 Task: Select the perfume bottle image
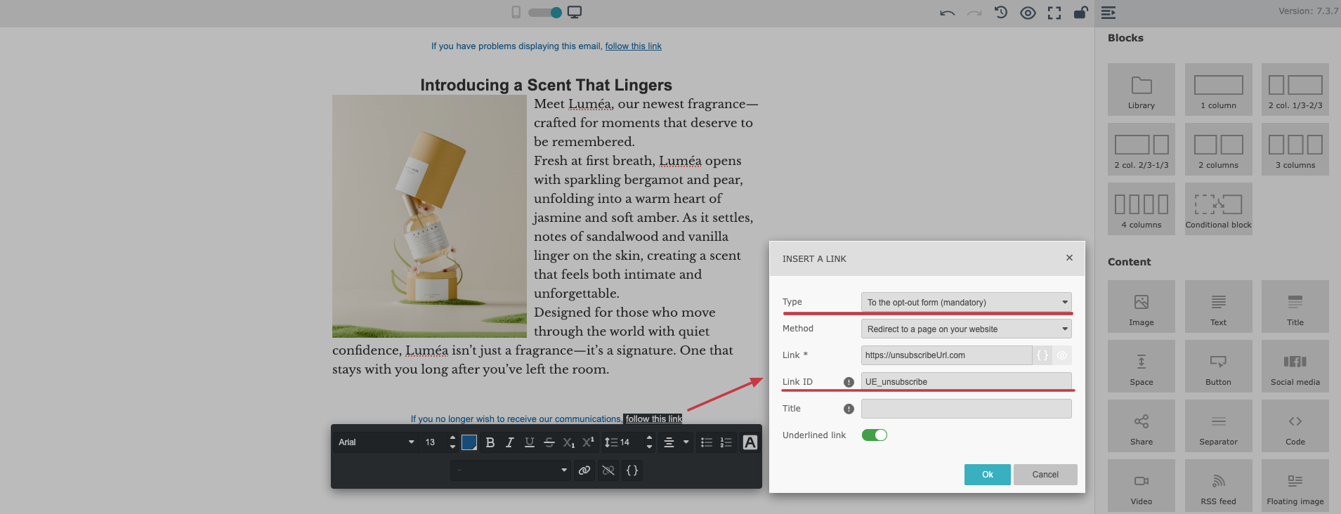click(x=429, y=216)
